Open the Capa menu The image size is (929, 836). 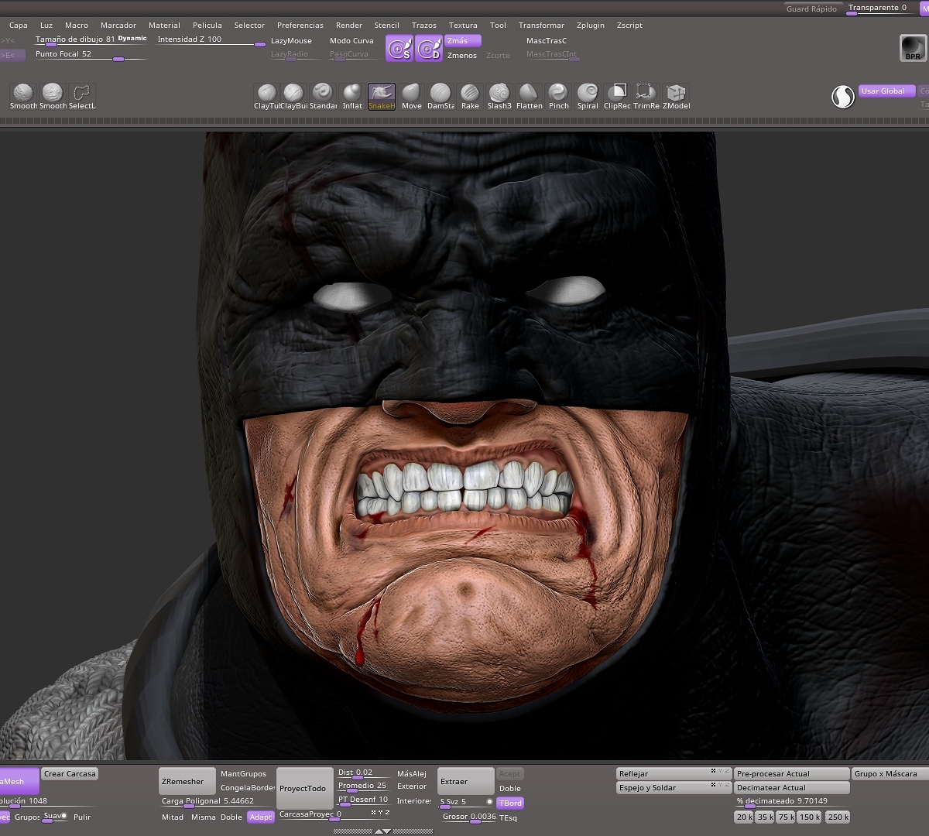pyautogui.click(x=19, y=26)
